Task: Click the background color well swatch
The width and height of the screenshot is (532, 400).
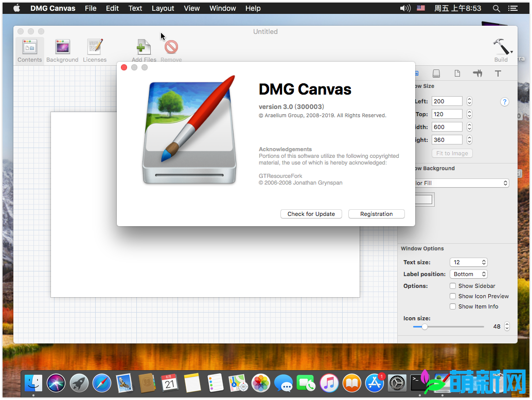Action: coord(424,199)
